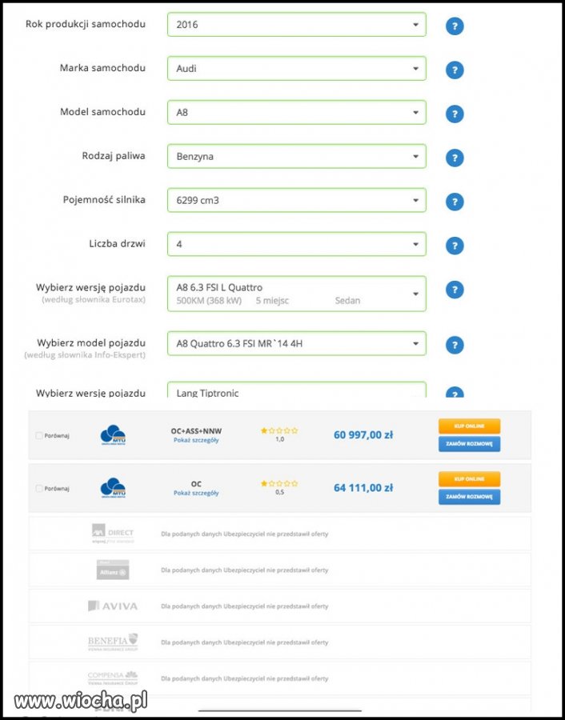Click Zamów rozmowę for 64 111,00 zł offer
This screenshot has width=565, height=720.
[x=469, y=497]
